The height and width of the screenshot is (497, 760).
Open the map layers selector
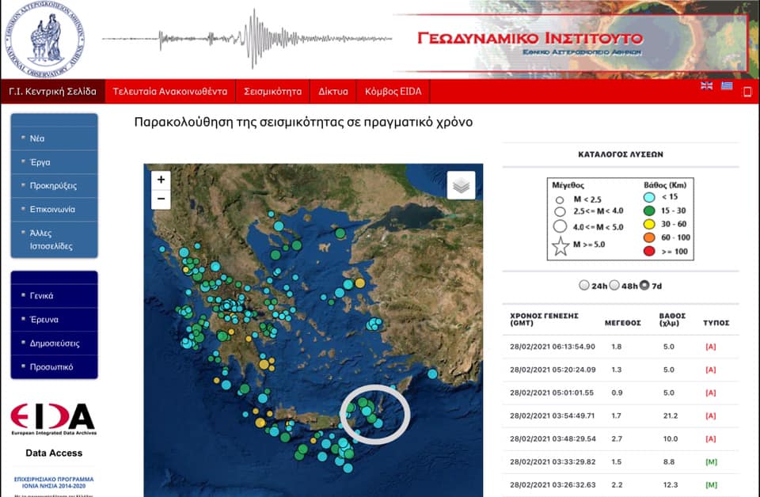click(x=461, y=185)
